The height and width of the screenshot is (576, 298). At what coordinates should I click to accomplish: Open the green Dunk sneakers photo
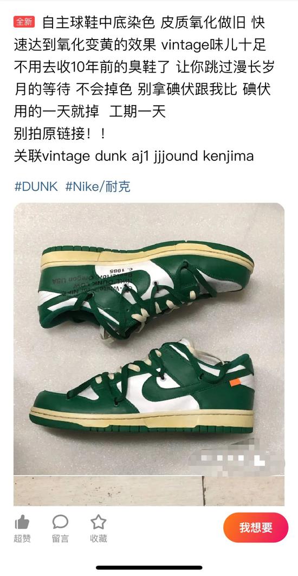click(149, 339)
